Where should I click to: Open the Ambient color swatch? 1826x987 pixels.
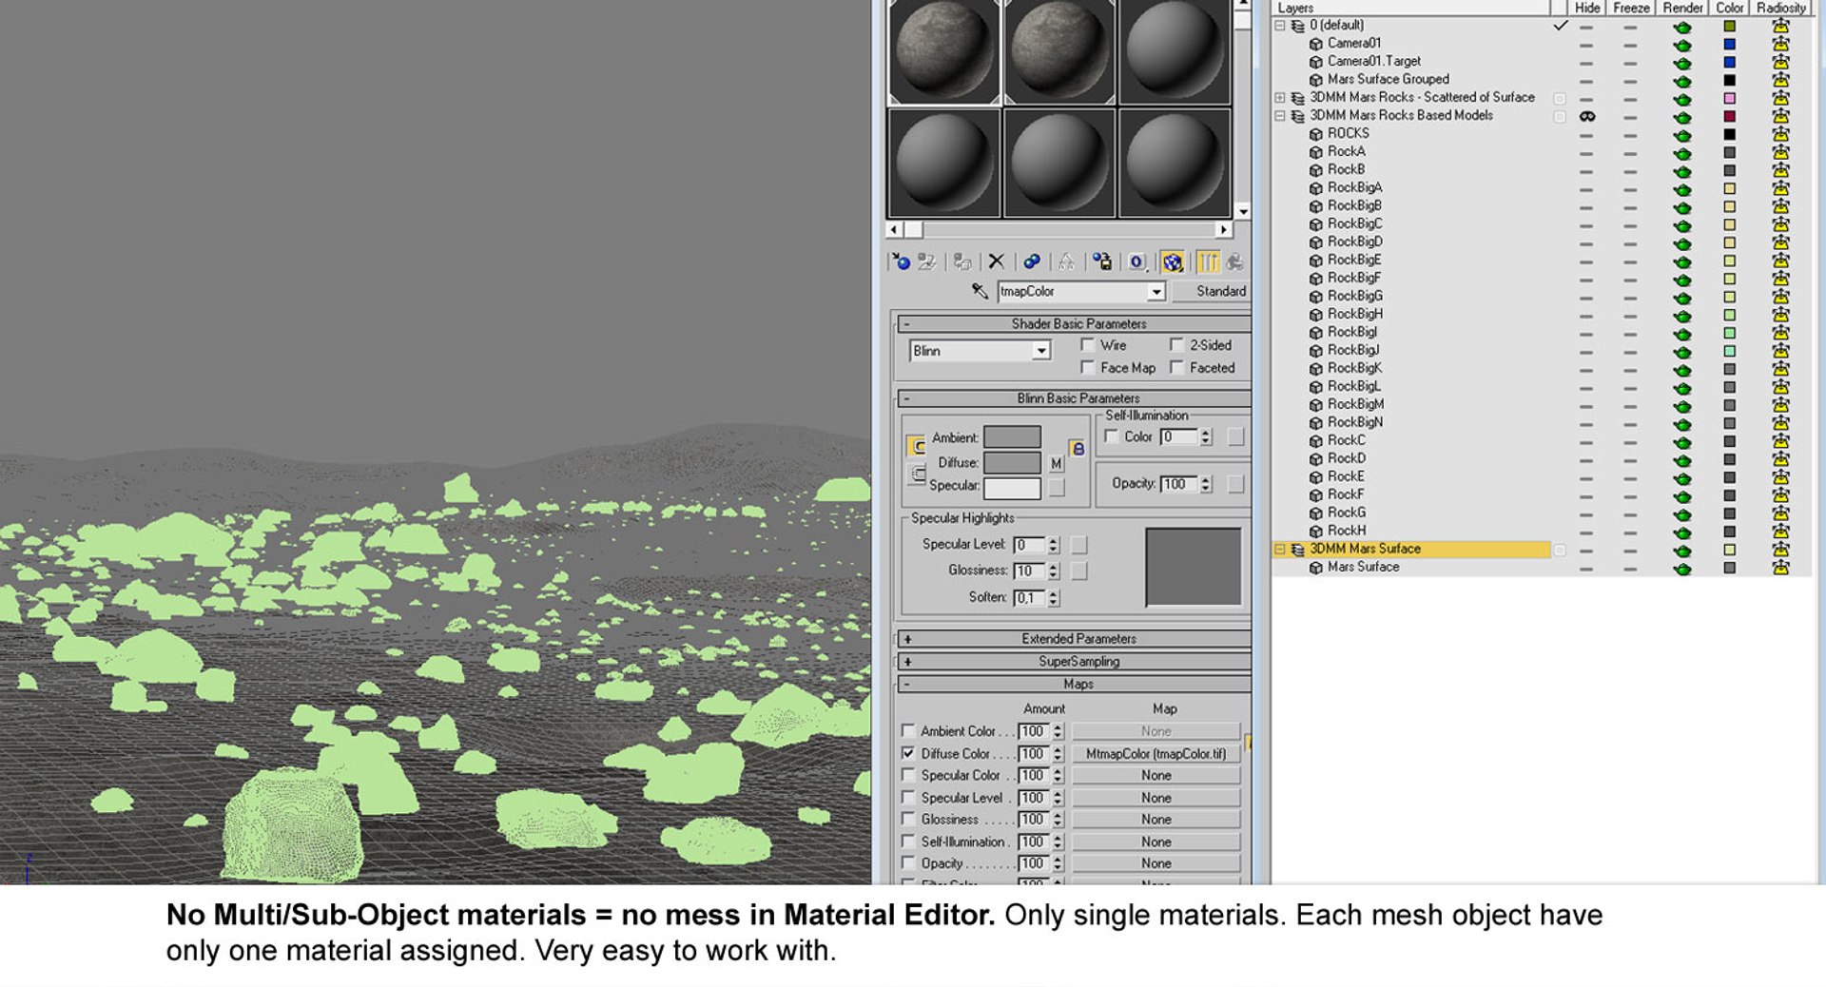click(1012, 437)
